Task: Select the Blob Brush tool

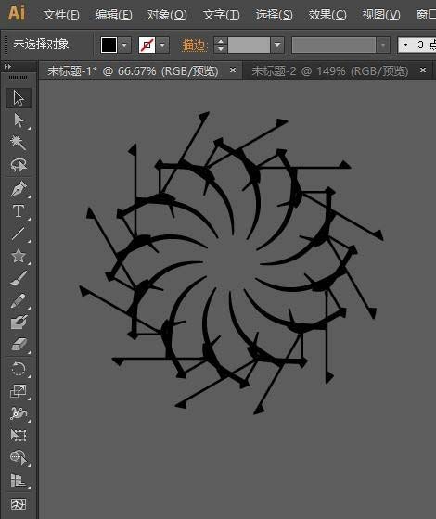Action: [19, 323]
